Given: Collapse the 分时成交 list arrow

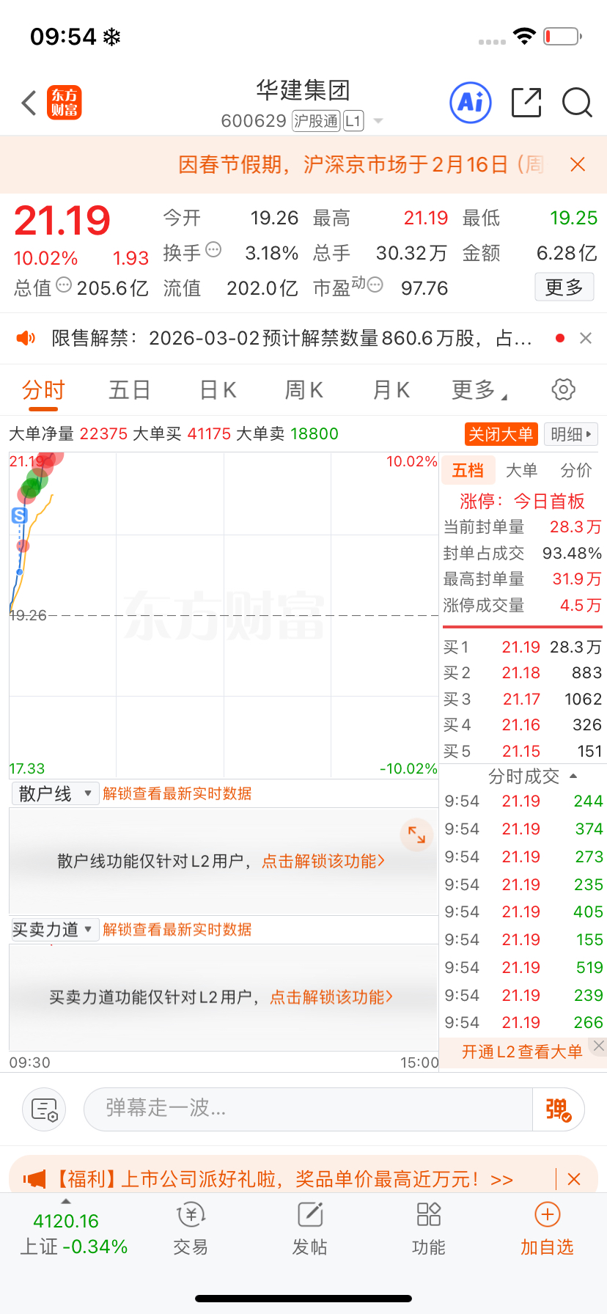Looking at the screenshot, I should point(573,776).
